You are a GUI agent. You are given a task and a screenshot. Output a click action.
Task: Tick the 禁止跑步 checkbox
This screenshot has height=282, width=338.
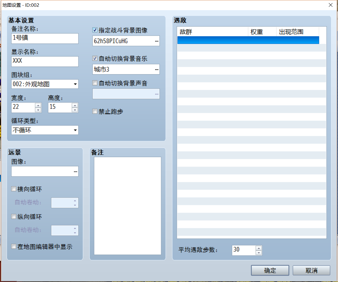point(95,111)
